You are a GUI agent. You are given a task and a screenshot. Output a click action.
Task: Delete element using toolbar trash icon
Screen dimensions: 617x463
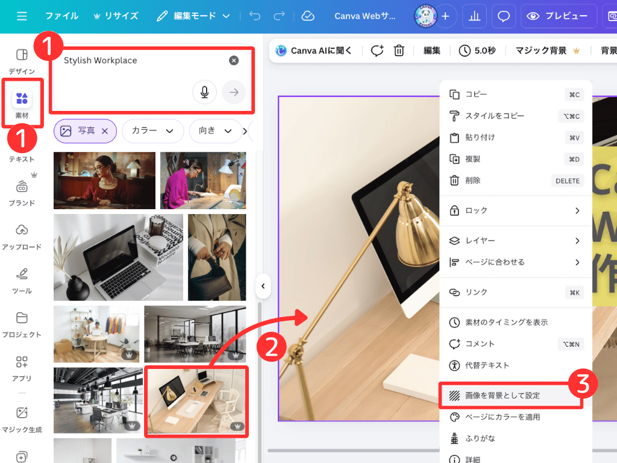[399, 51]
